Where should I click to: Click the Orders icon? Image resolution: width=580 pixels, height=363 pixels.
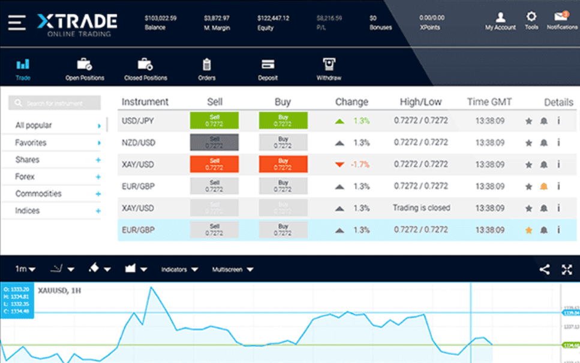pos(206,66)
